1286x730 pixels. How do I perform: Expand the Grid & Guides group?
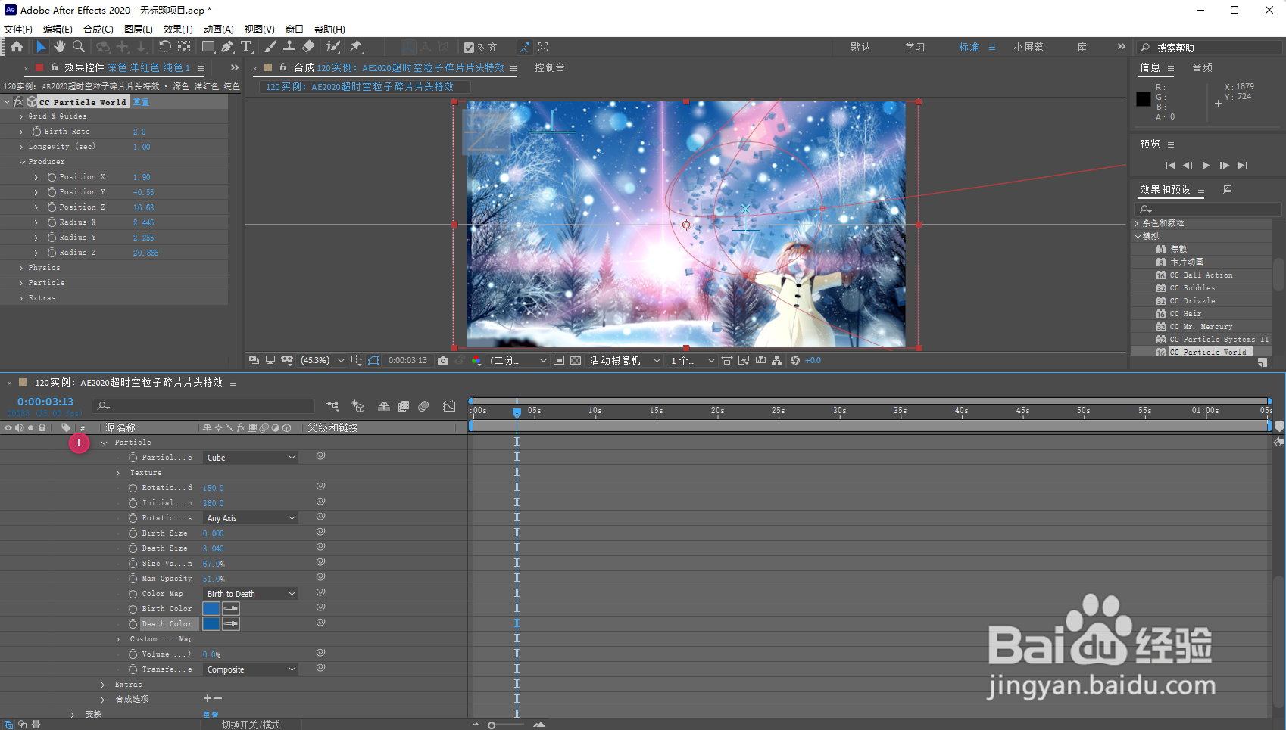tap(20, 116)
